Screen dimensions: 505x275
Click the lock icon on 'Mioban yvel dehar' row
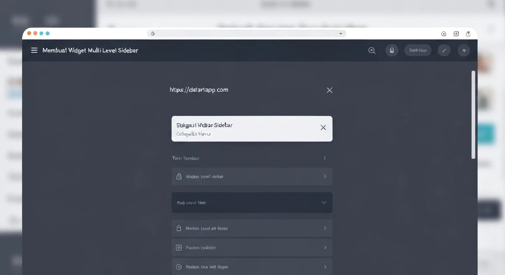179,177
